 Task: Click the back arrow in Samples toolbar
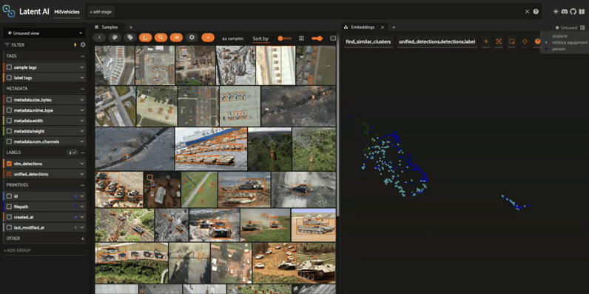[x=99, y=38]
